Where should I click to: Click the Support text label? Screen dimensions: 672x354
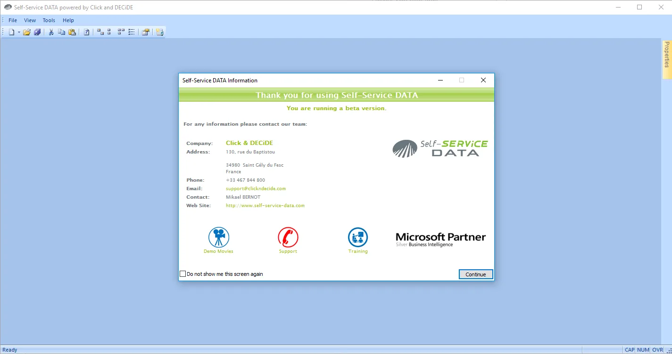coord(288,251)
